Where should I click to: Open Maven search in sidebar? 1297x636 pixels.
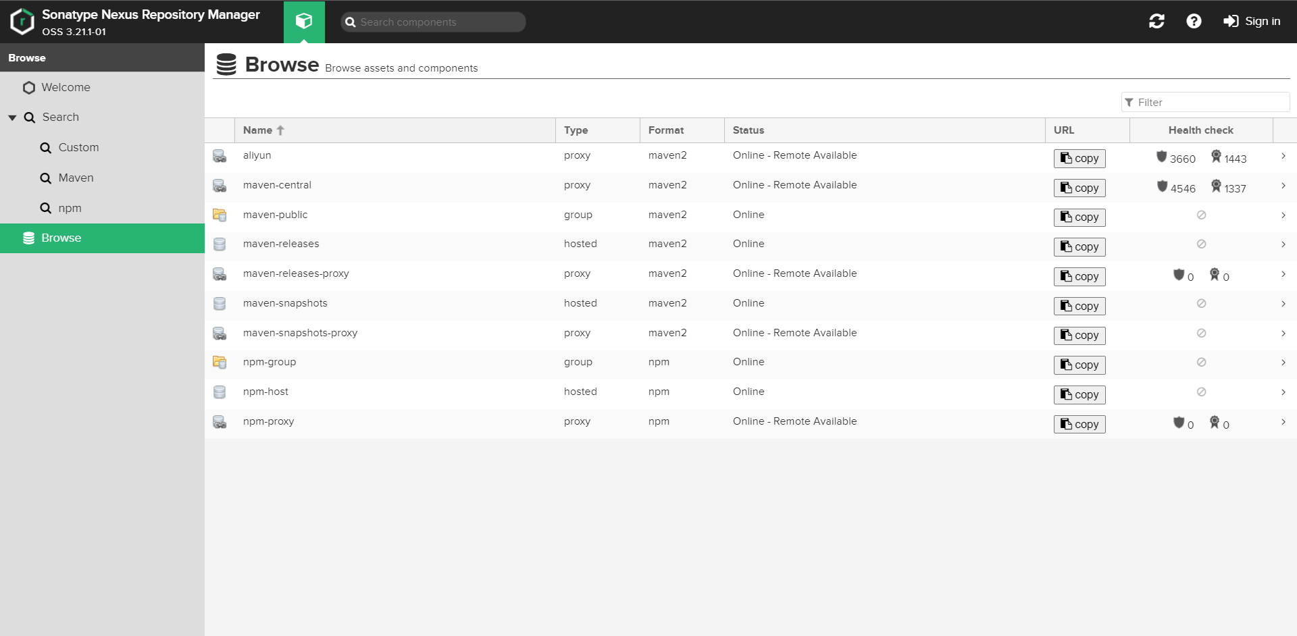102,178
